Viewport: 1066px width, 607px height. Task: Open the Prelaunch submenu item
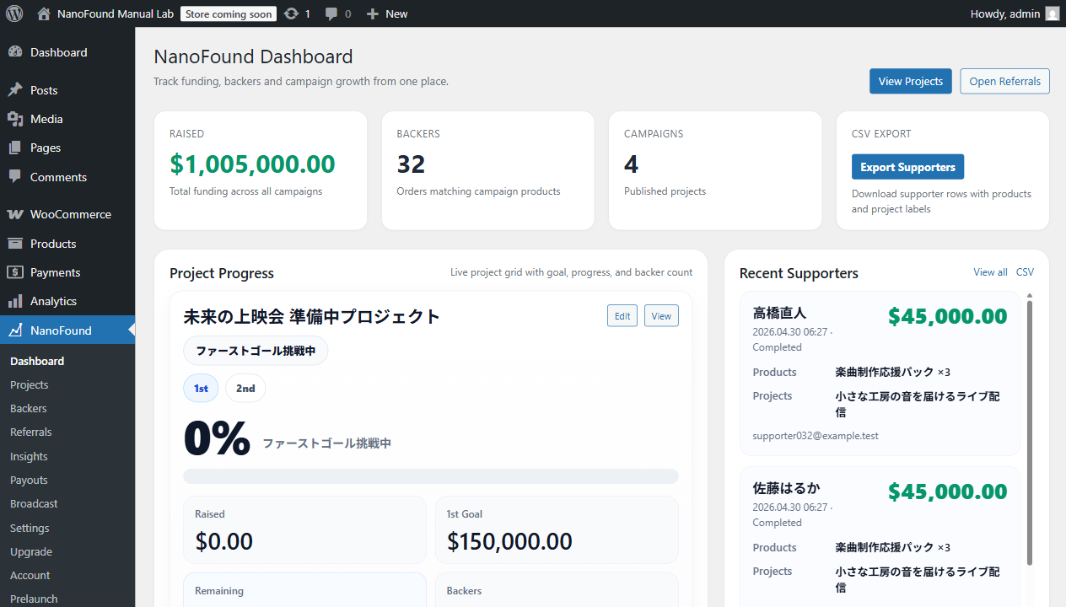coord(34,599)
